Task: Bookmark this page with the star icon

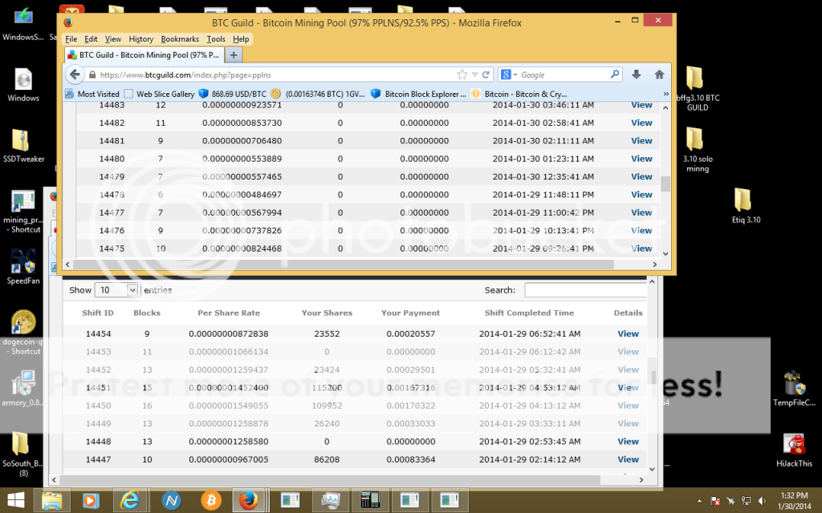Action: point(462,75)
